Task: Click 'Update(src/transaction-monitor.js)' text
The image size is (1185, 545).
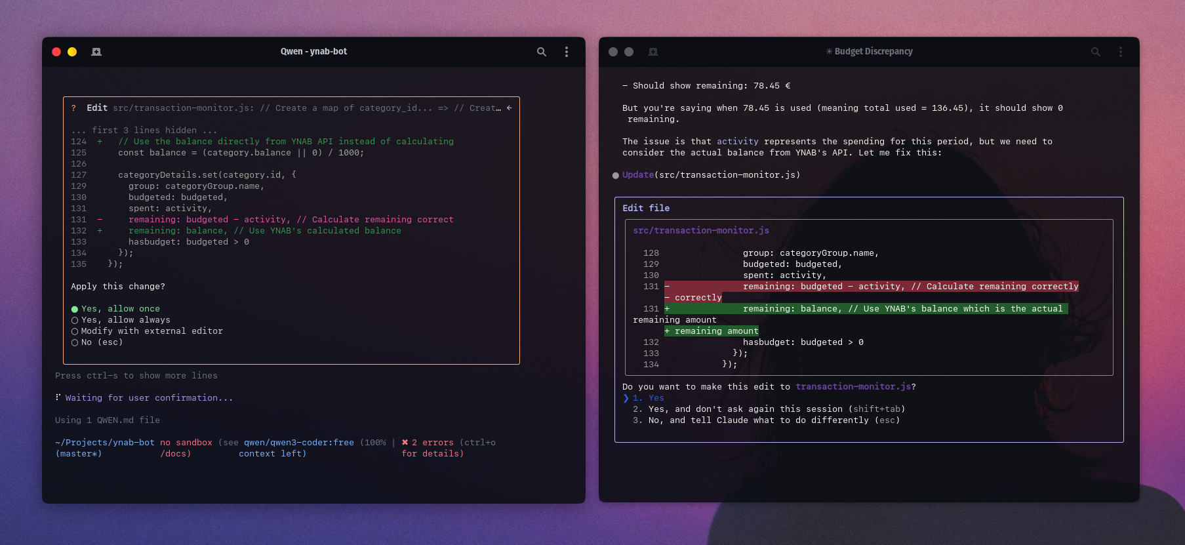Action: tap(711, 175)
